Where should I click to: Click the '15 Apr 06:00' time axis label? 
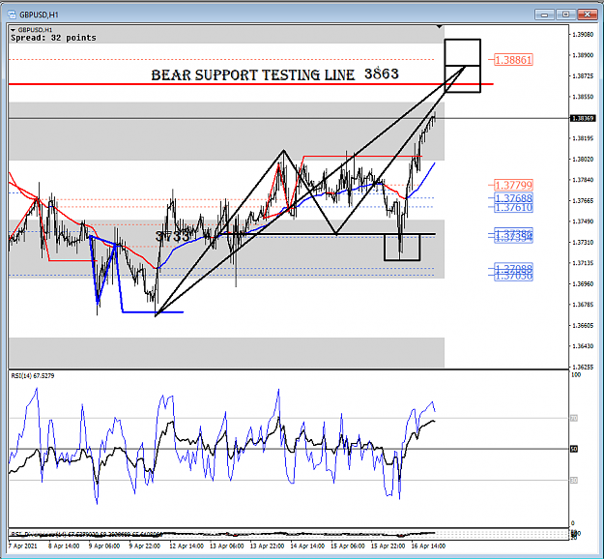click(348, 546)
